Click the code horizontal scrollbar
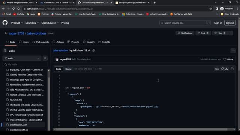The height and width of the screenshot is (135, 240). point(141,129)
